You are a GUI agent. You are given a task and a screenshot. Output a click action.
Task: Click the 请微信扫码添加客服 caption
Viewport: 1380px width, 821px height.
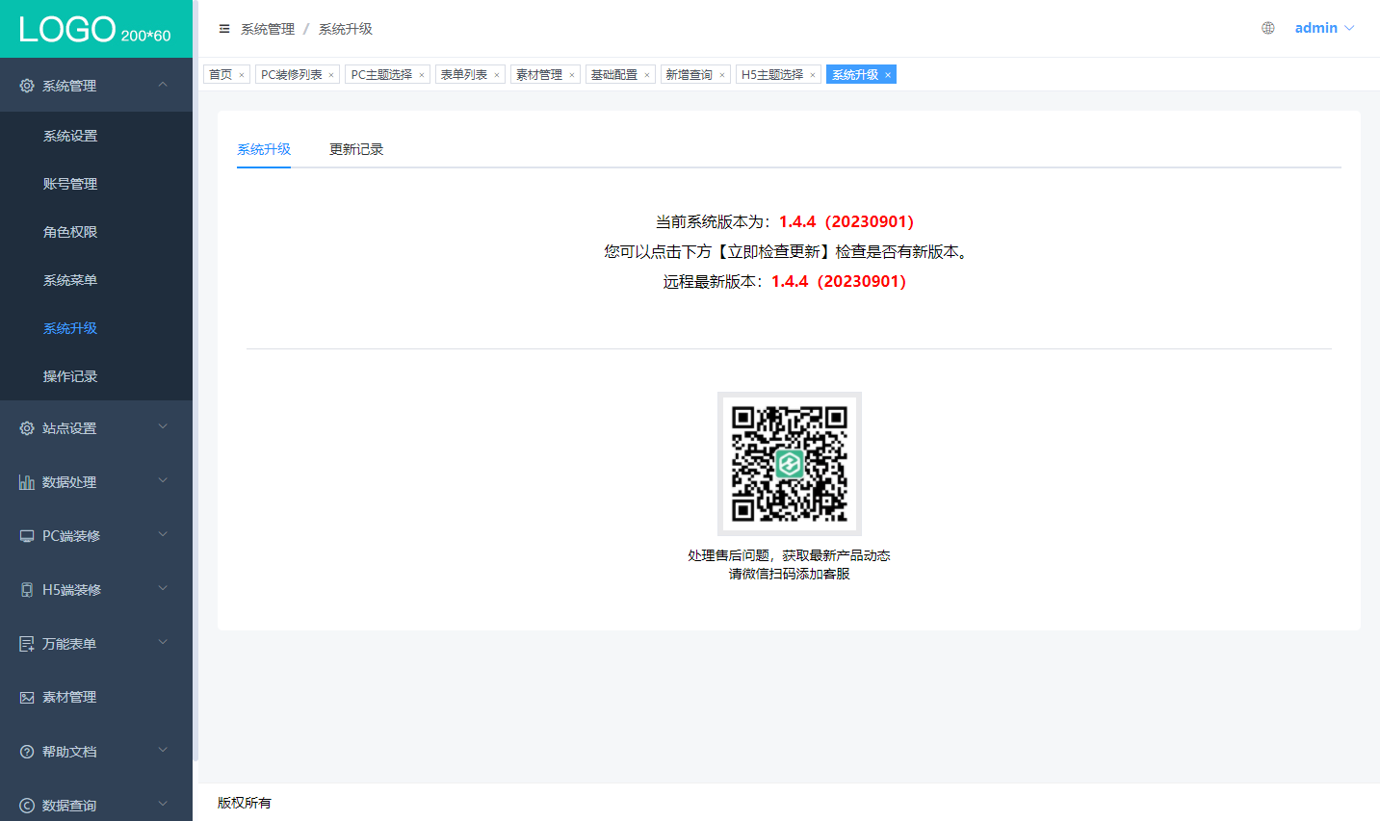pyautogui.click(x=790, y=574)
